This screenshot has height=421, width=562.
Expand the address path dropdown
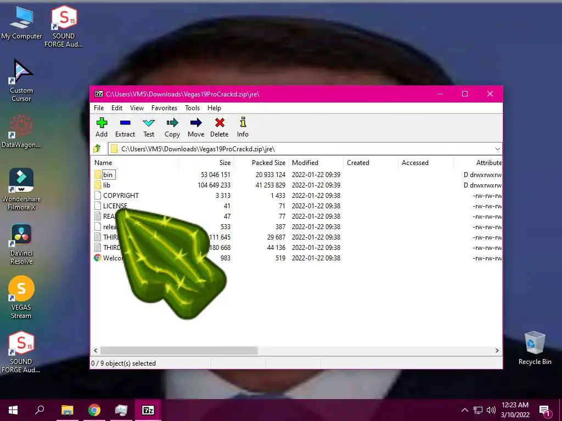click(x=497, y=149)
